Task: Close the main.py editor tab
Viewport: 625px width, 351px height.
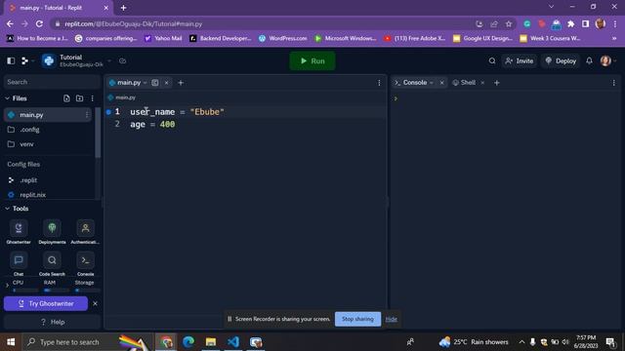Action: pos(167,83)
